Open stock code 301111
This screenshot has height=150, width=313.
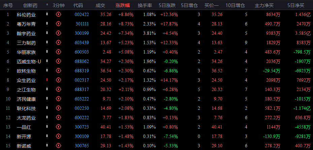pyautogui.click(x=82, y=24)
